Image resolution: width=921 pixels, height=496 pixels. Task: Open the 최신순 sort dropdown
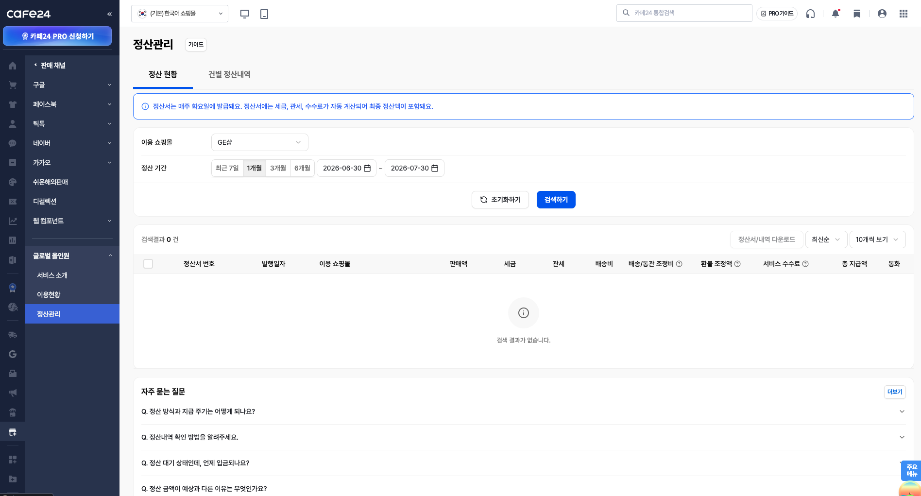[826, 239]
